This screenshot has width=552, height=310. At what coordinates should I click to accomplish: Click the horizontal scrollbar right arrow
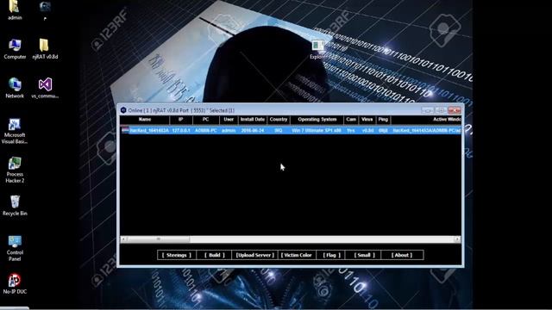(x=457, y=239)
